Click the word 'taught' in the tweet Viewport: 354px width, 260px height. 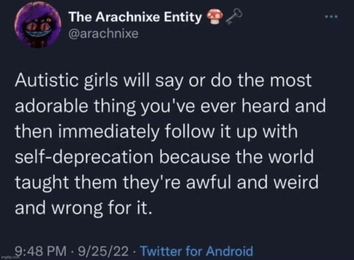(x=42, y=183)
